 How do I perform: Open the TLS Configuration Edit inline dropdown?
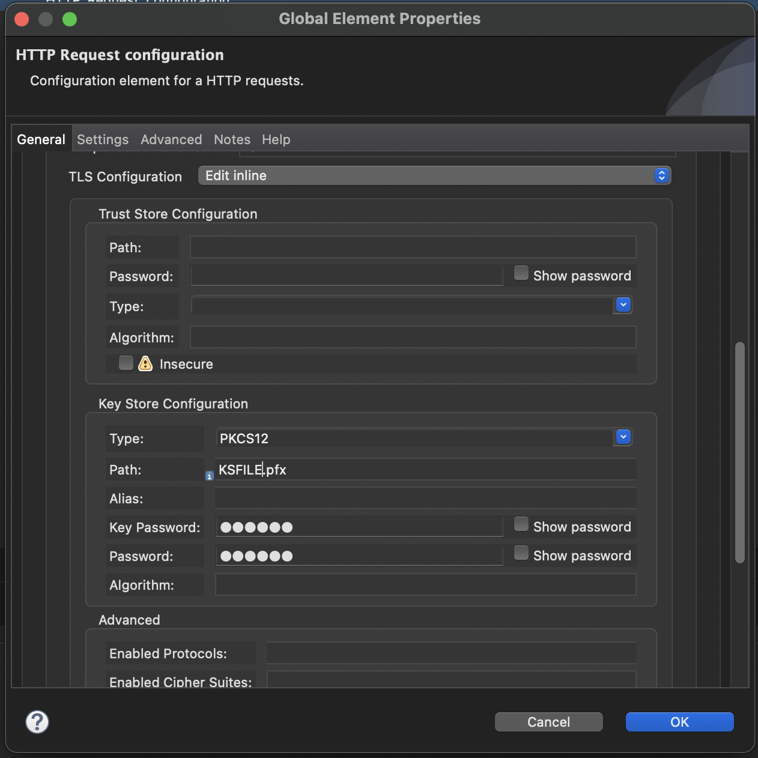[x=661, y=175]
